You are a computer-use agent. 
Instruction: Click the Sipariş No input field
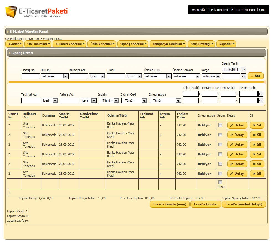tap(30, 76)
